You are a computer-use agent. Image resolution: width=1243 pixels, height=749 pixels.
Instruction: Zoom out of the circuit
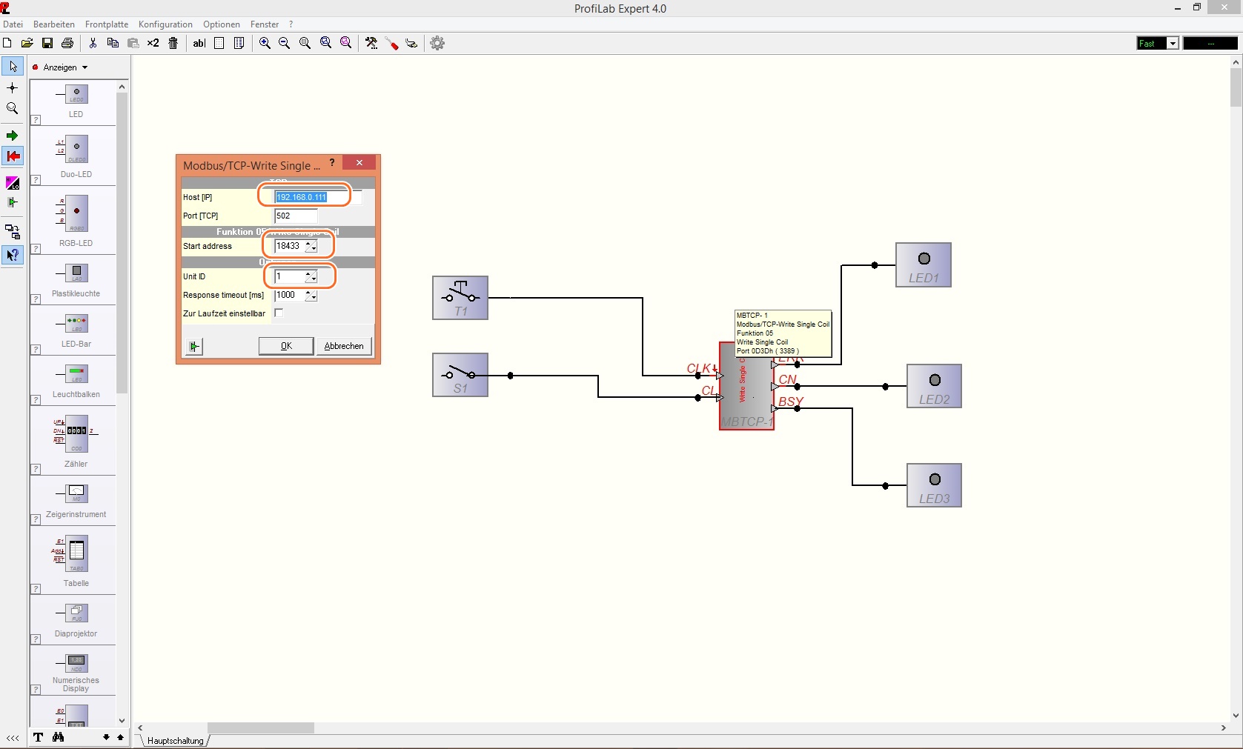click(284, 43)
